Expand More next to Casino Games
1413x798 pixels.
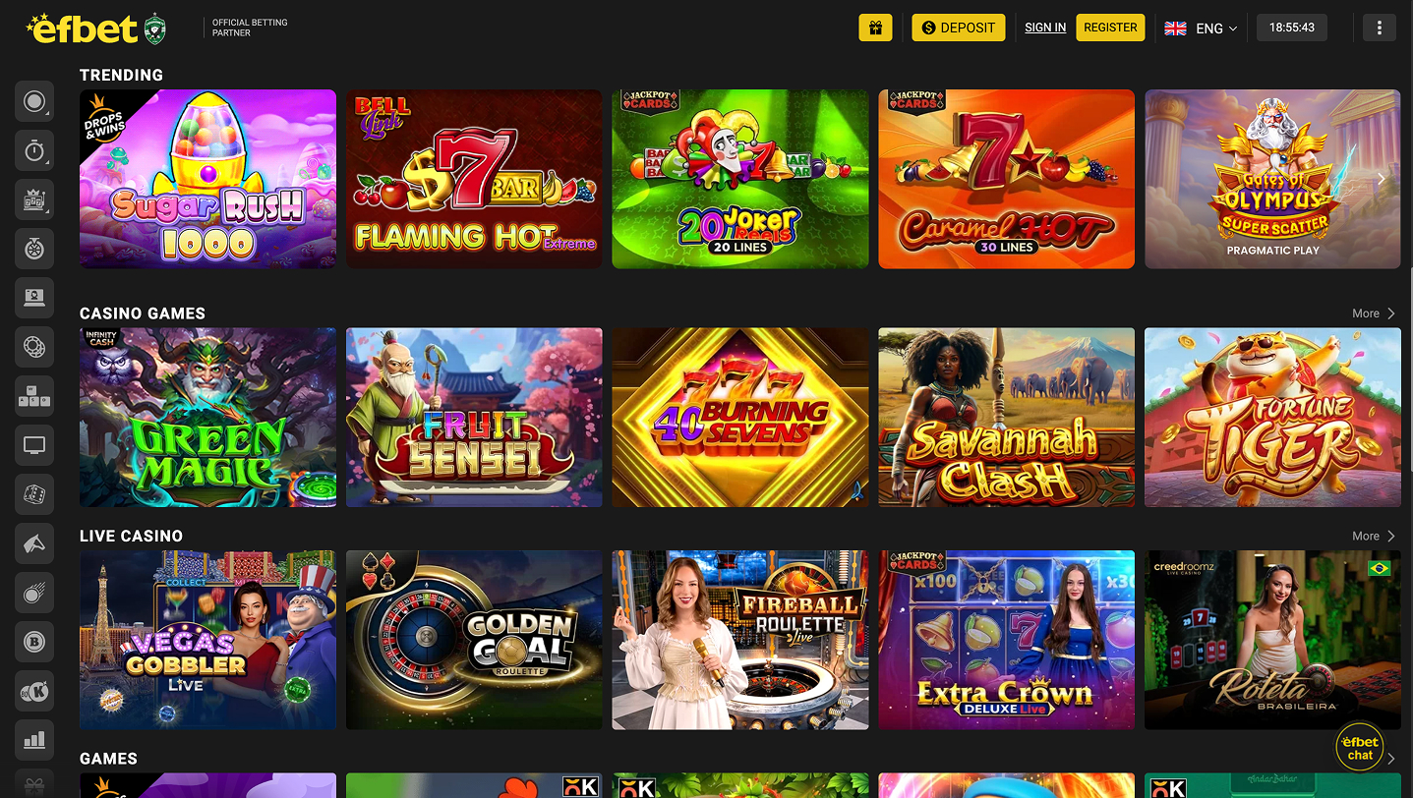click(1374, 313)
